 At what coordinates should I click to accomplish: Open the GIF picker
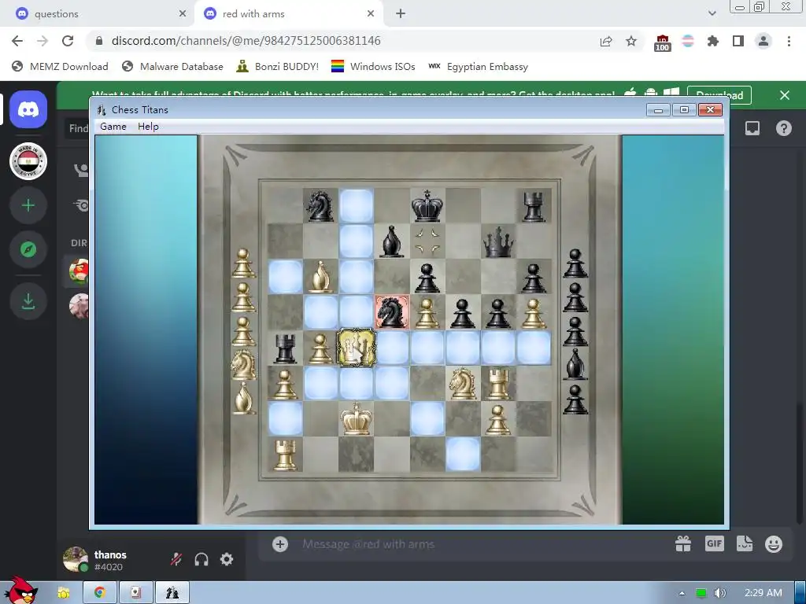coord(715,544)
